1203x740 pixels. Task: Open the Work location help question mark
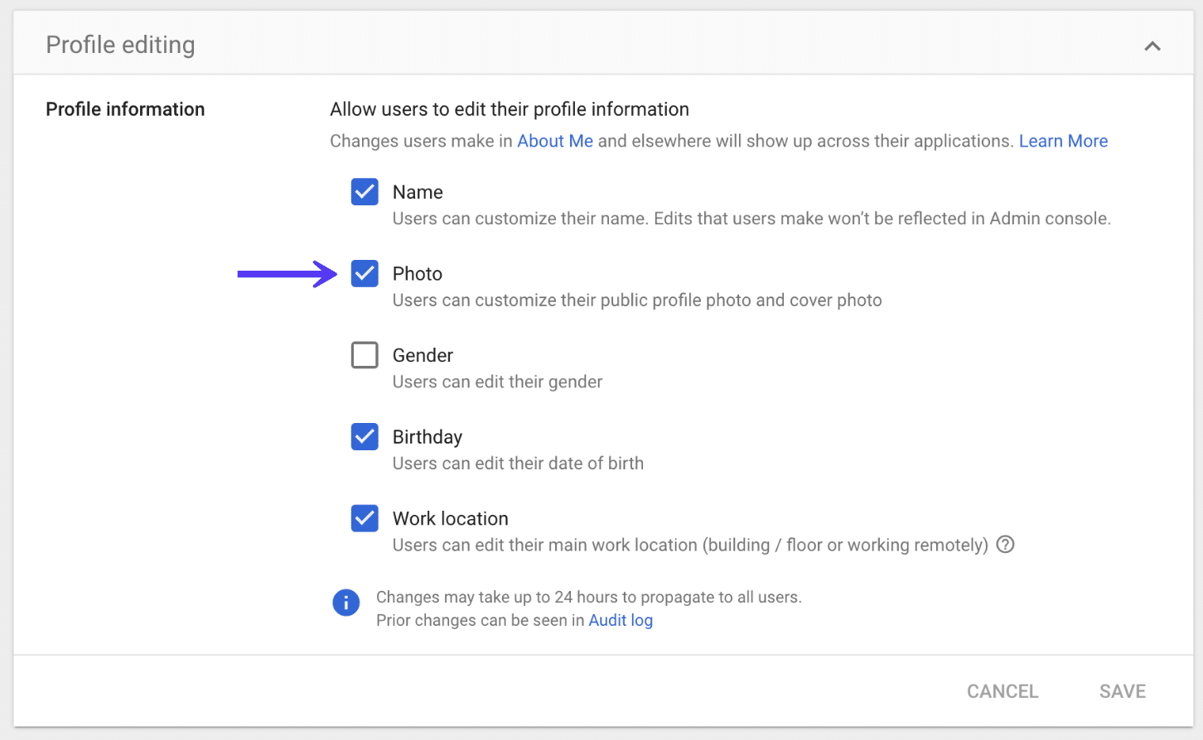[x=1005, y=545]
